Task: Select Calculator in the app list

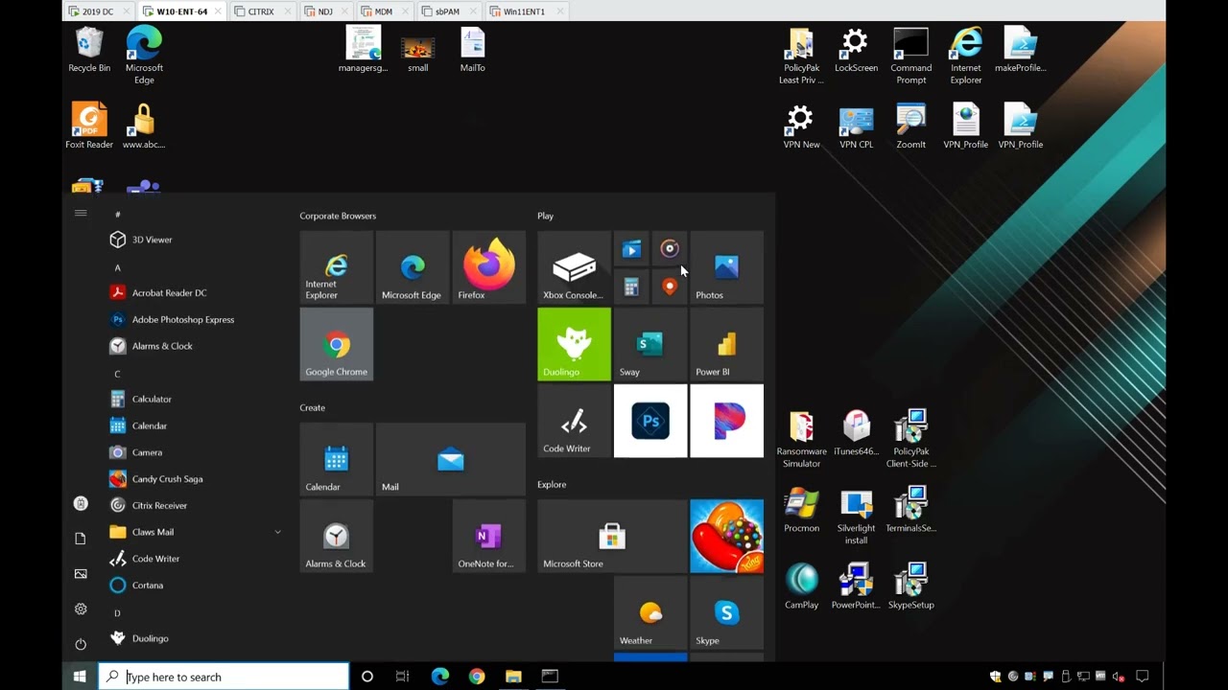Action: click(x=196, y=399)
